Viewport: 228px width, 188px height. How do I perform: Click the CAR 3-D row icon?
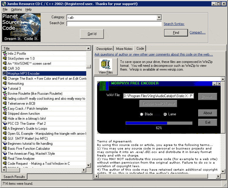5,68
